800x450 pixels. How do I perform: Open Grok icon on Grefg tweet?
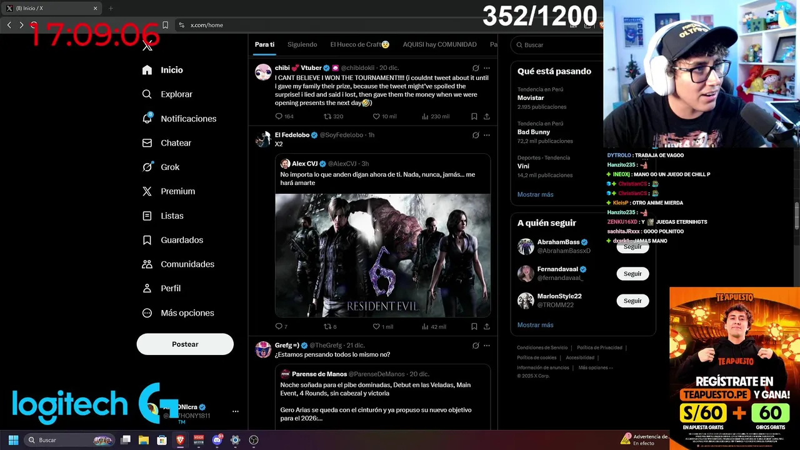pos(476,346)
